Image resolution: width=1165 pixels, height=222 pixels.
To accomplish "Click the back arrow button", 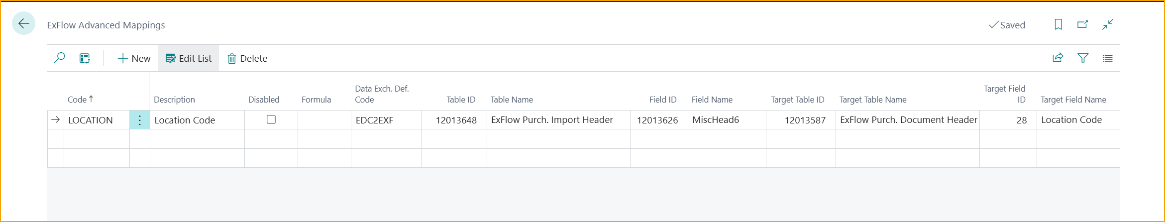I will tap(23, 23).
